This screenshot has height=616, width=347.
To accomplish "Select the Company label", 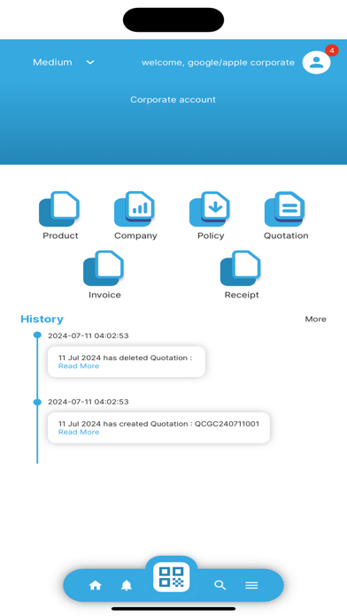I will point(135,235).
